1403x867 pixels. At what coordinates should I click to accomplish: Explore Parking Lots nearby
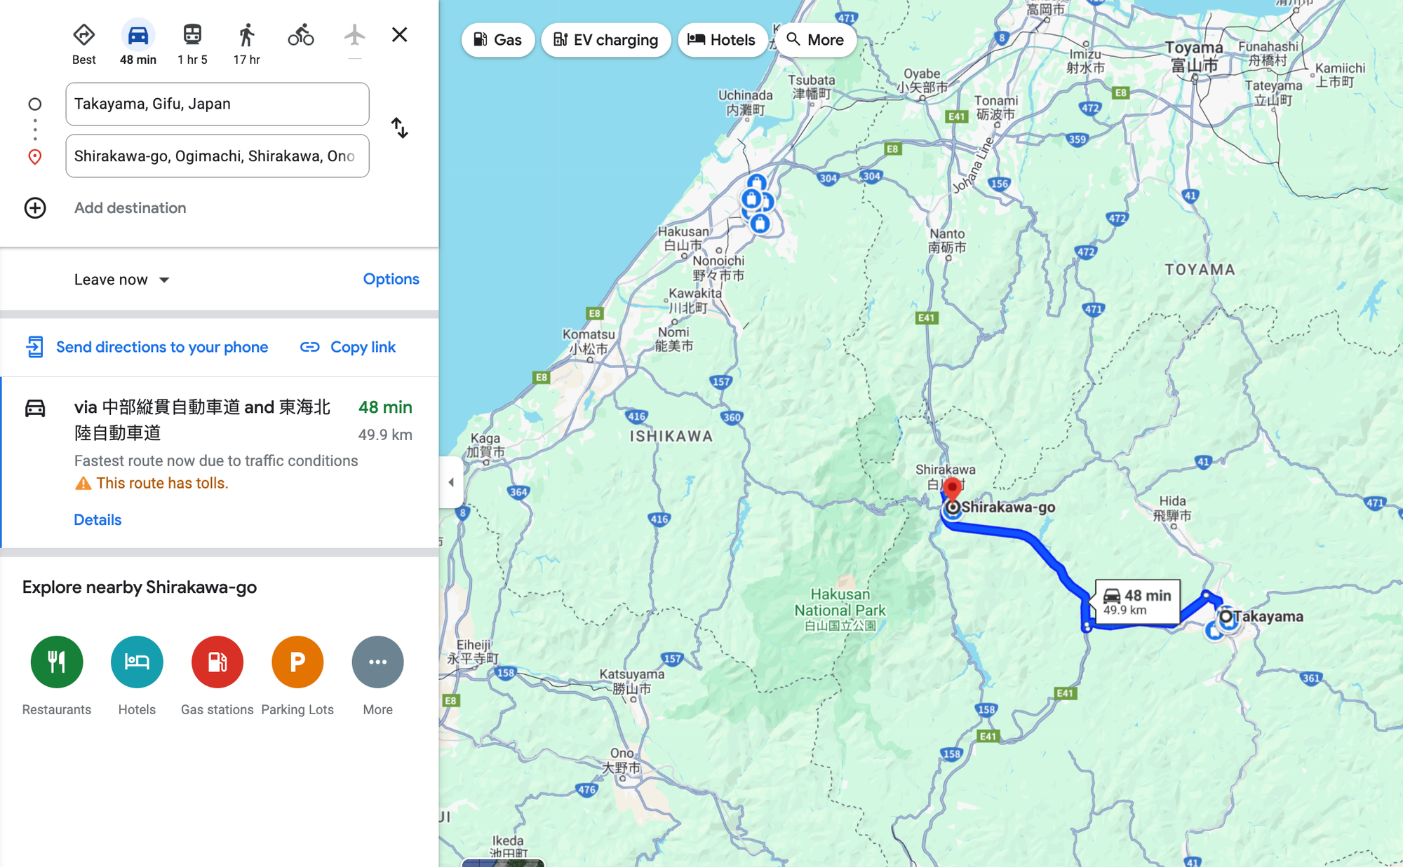pyautogui.click(x=297, y=662)
